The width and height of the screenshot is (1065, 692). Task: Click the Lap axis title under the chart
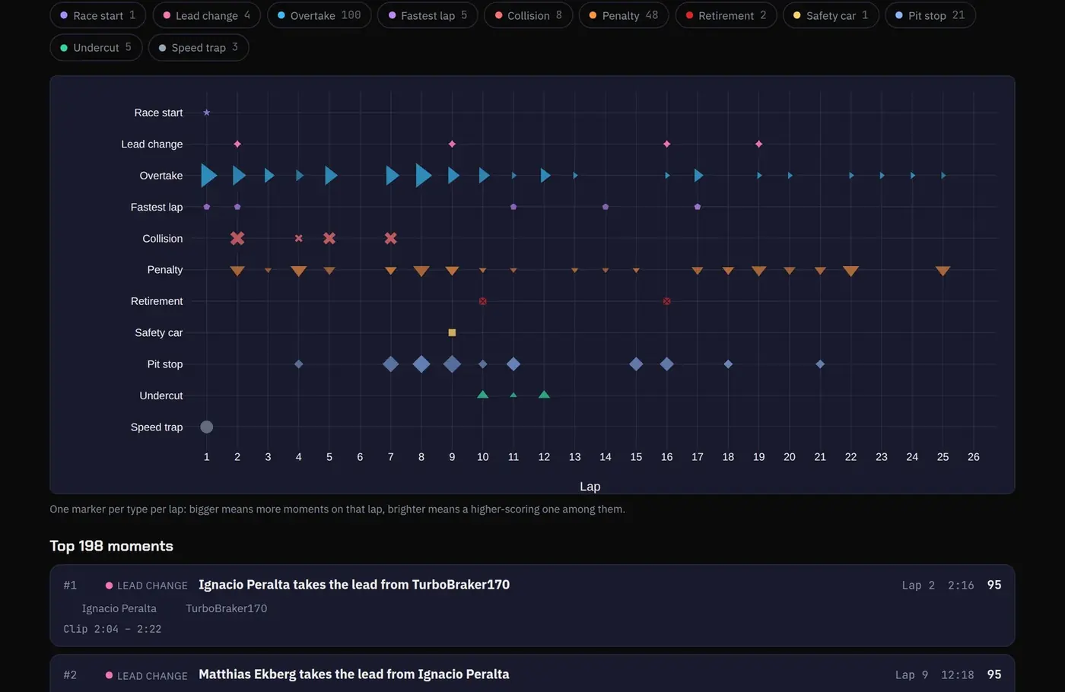coord(590,487)
